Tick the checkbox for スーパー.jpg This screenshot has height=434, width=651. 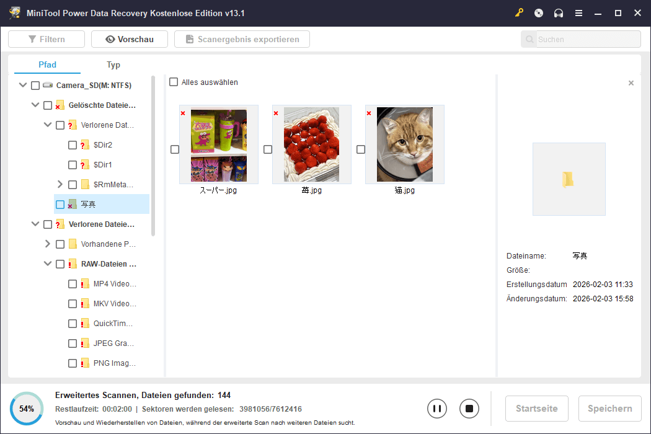tap(175, 149)
